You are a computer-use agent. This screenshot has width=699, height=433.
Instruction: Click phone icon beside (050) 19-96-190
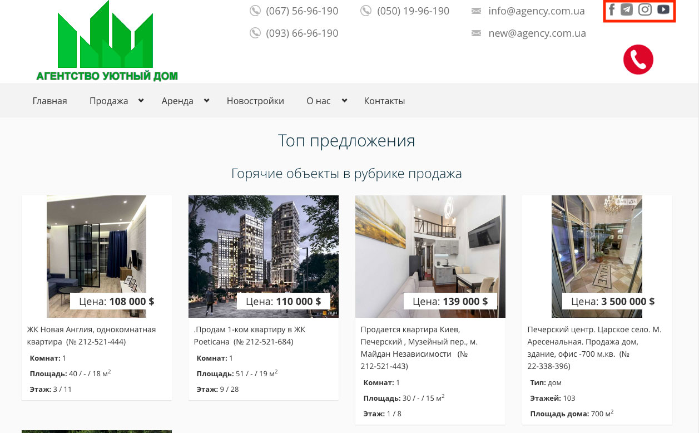pos(366,11)
